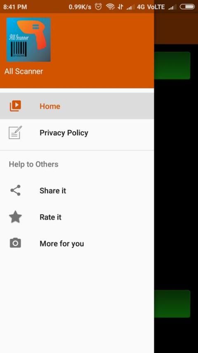The width and height of the screenshot is (198, 353).
Task: Tap the upper green button behind the drawer
Action: click(172, 65)
